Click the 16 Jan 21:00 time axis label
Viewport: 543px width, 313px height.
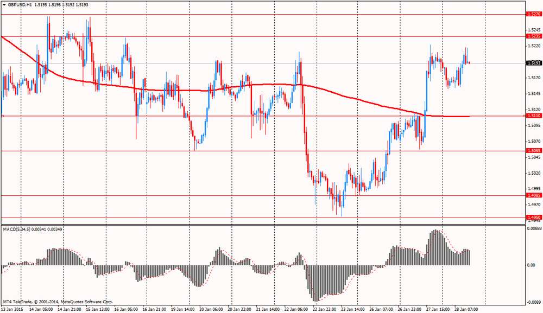pyautogui.click(x=154, y=309)
